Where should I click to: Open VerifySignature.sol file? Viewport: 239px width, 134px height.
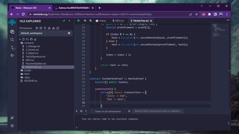(x=35, y=57)
